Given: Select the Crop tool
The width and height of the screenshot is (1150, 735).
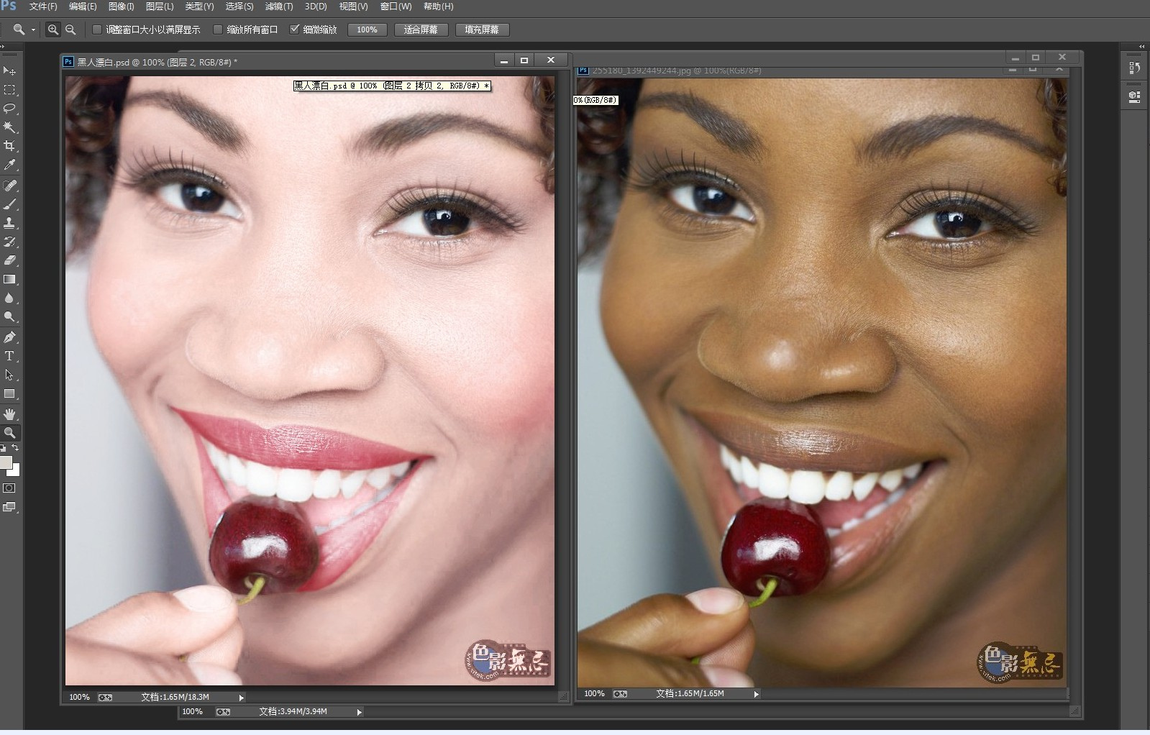Looking at the screenshot, I should click(9, 146).
